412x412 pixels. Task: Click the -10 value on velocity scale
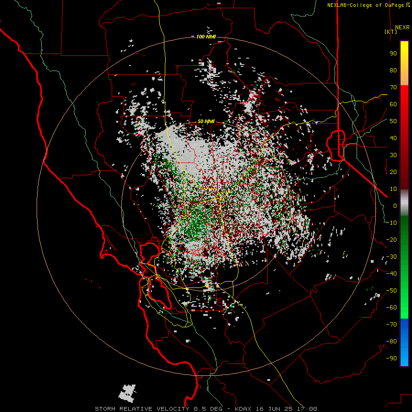[x=391, y=223]
